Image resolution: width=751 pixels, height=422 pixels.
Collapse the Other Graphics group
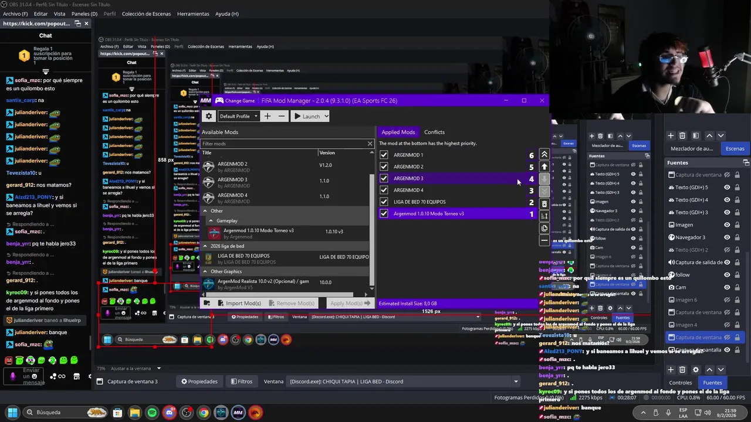205,271
